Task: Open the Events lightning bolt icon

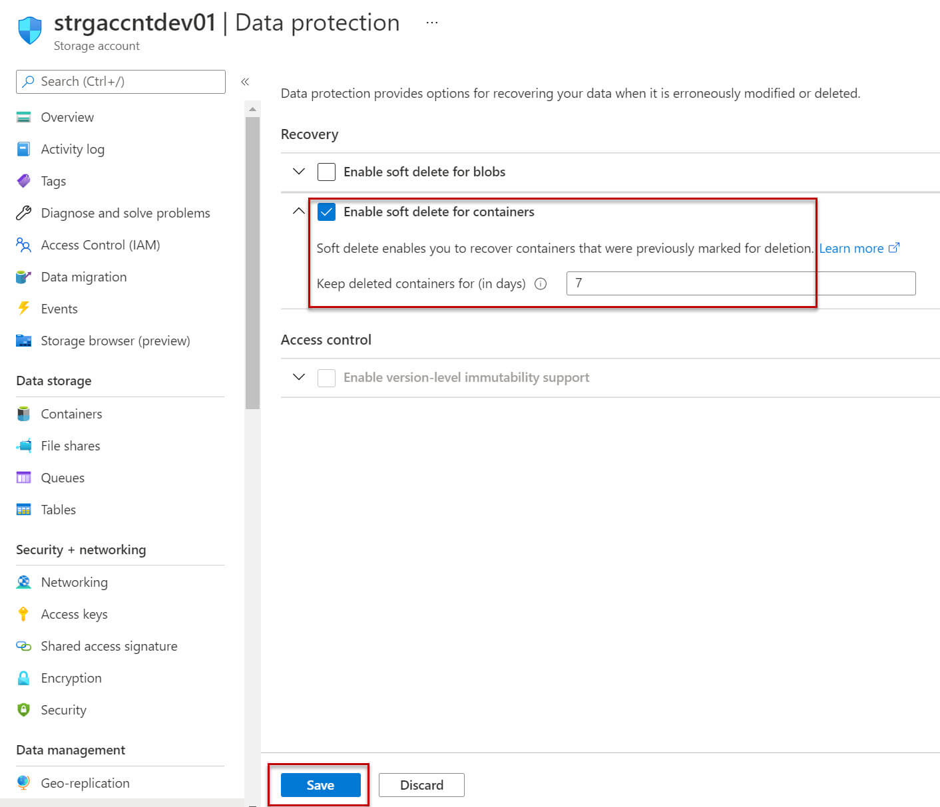Action: pos(23,308)
